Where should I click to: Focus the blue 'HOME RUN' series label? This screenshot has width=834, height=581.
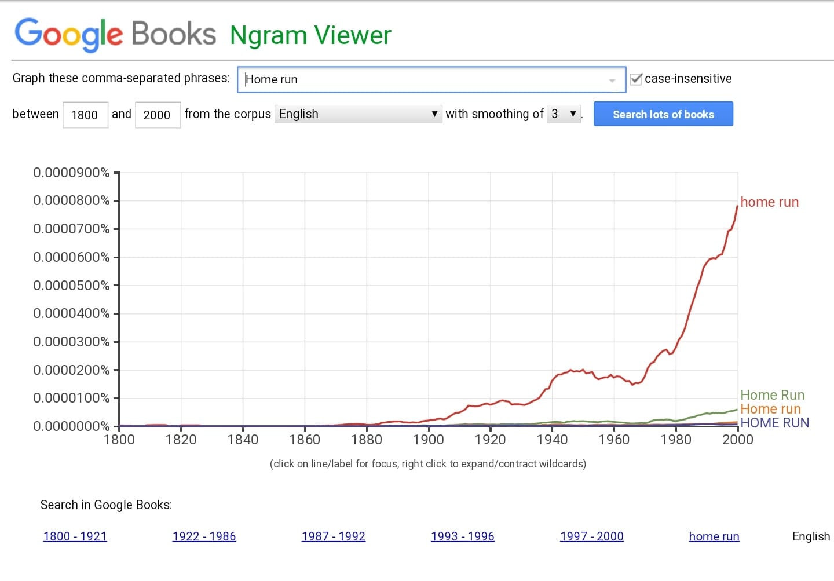point(774,423)
